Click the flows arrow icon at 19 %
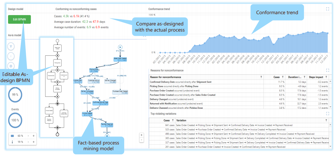 (12, 142)
